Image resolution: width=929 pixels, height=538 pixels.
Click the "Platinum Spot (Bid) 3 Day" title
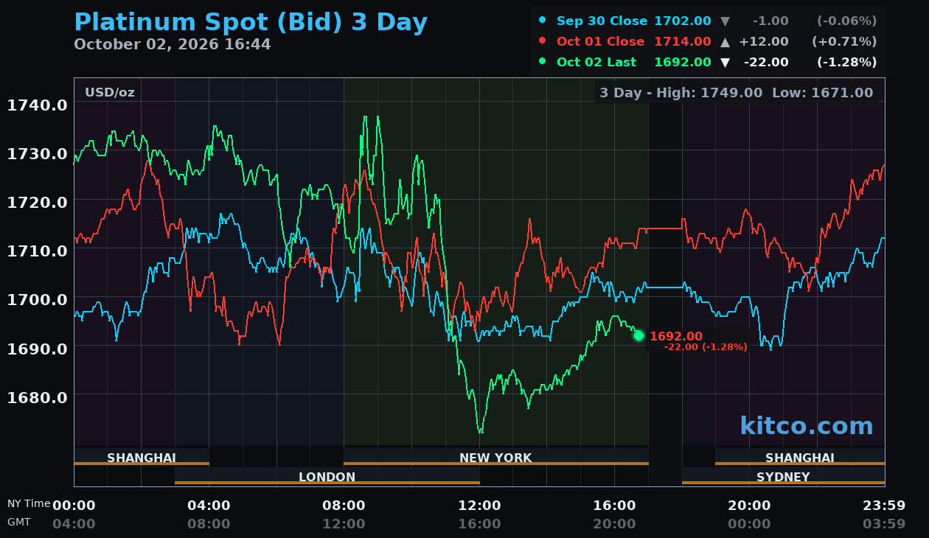click(x=251, y=22)
